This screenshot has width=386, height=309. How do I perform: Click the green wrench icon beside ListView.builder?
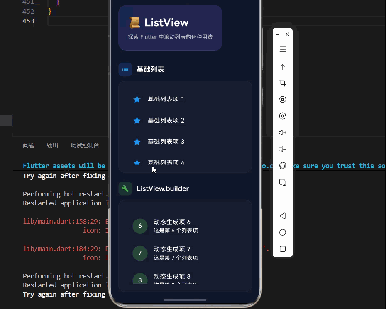(125, 188)
